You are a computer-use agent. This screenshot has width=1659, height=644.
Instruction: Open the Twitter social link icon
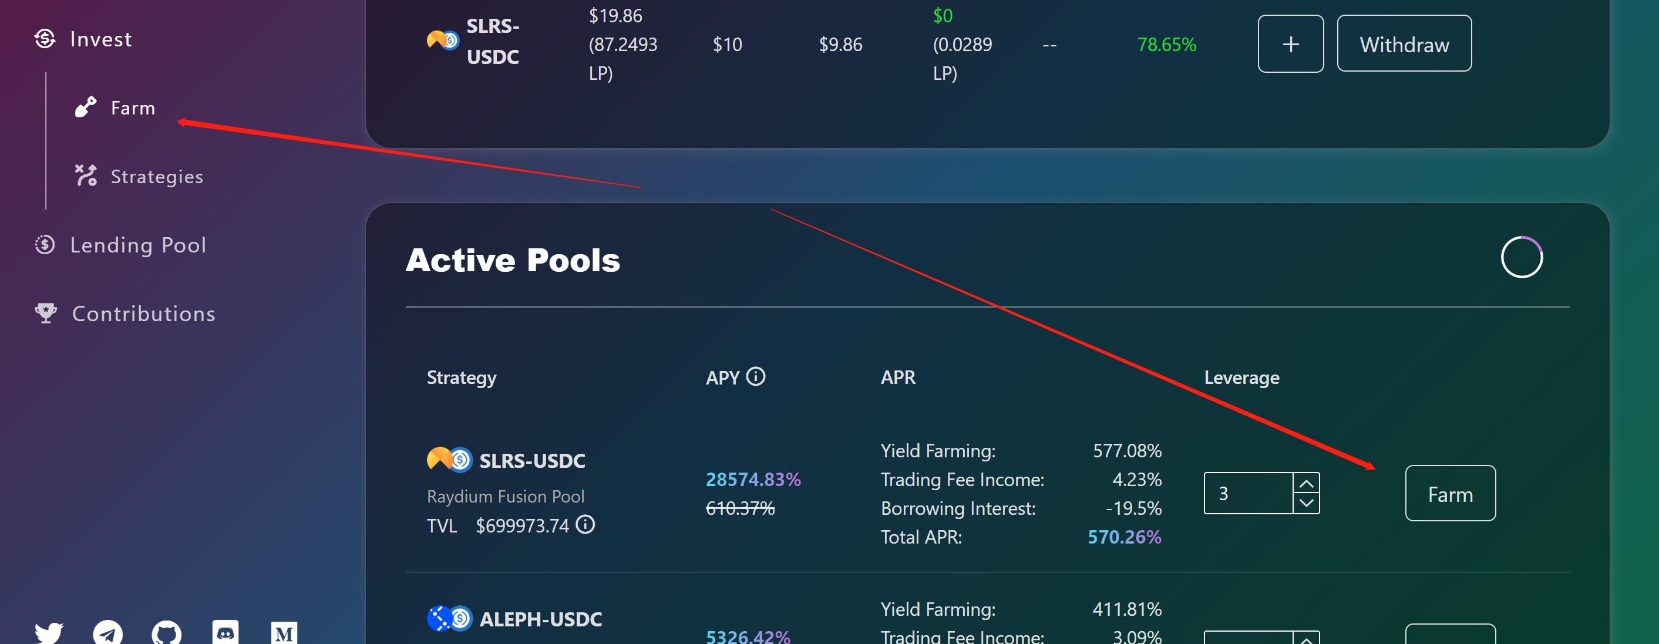(x=49, y=632)
